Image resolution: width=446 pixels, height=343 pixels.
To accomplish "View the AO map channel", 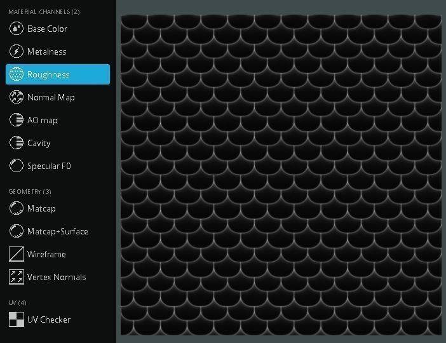I will click(x=43, y=120).
